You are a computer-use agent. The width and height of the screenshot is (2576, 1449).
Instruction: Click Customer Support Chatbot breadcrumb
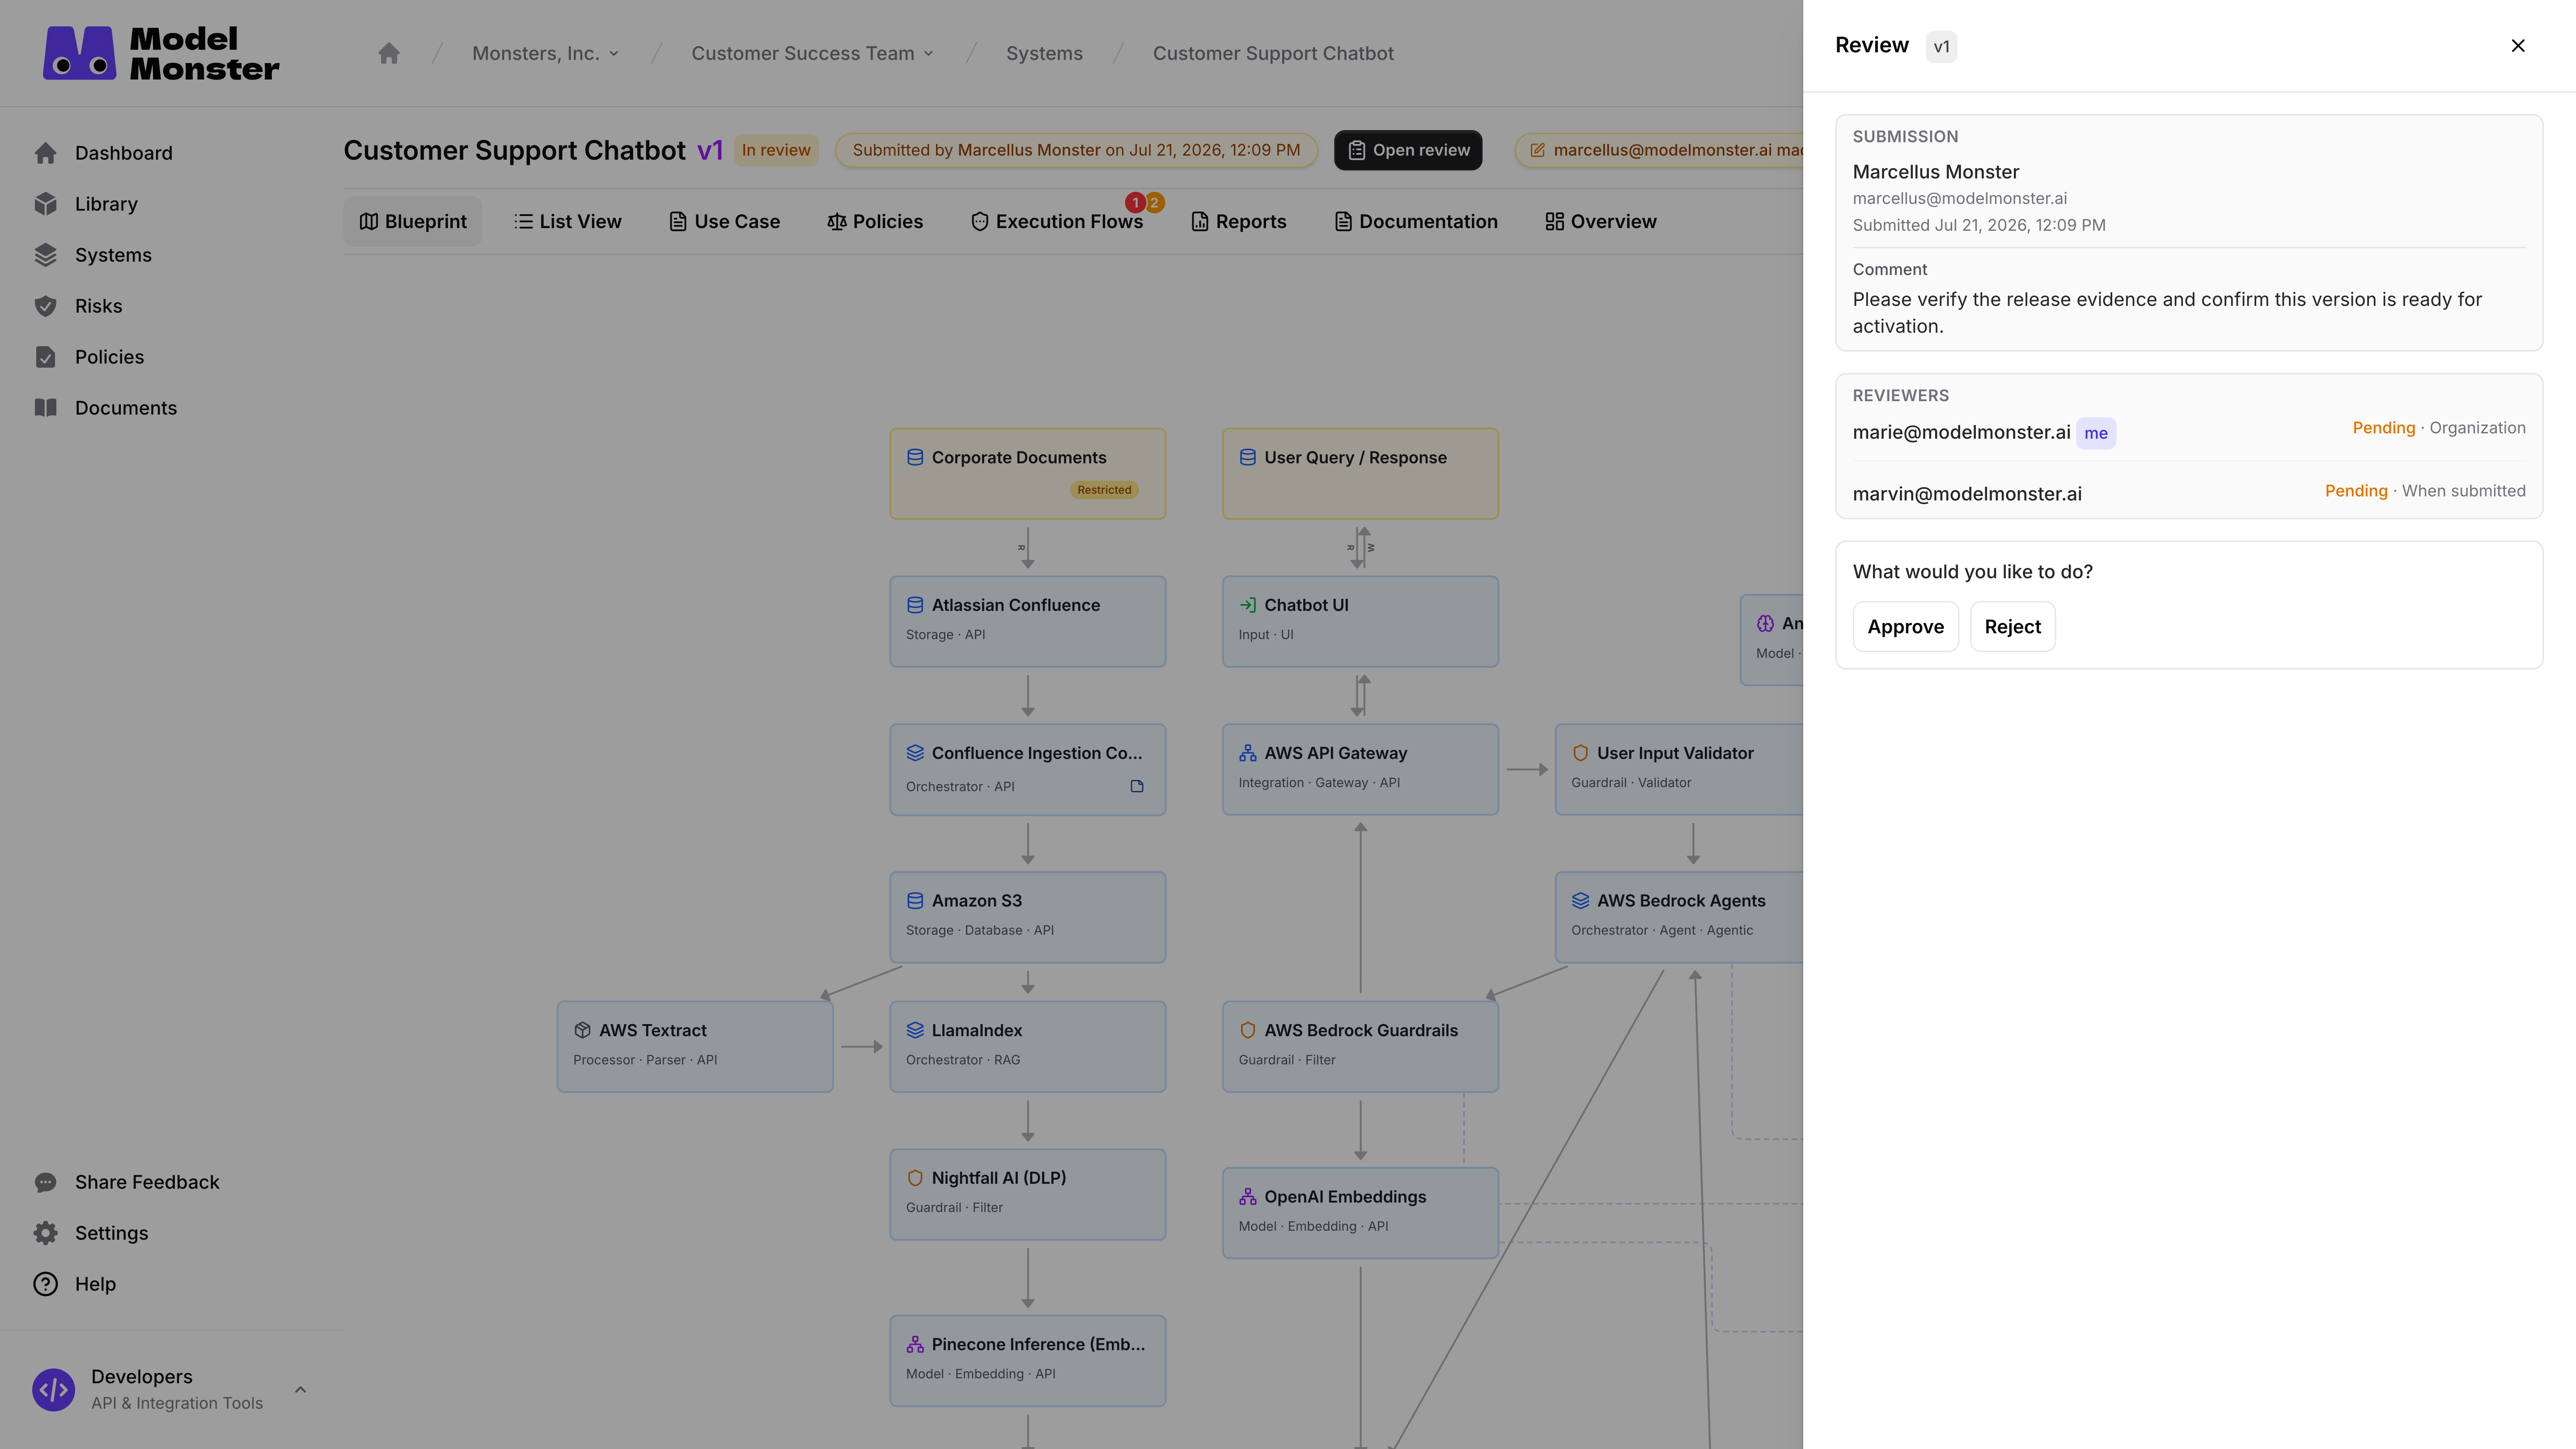tap(1273, 53)
